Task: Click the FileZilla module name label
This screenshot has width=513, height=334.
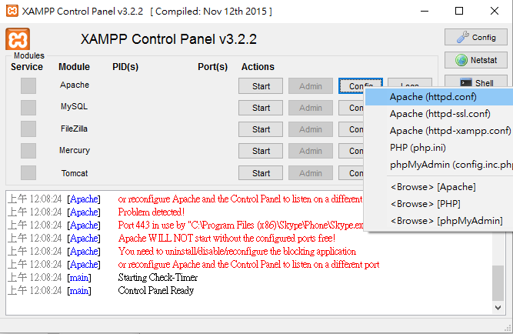Action: 74,129
